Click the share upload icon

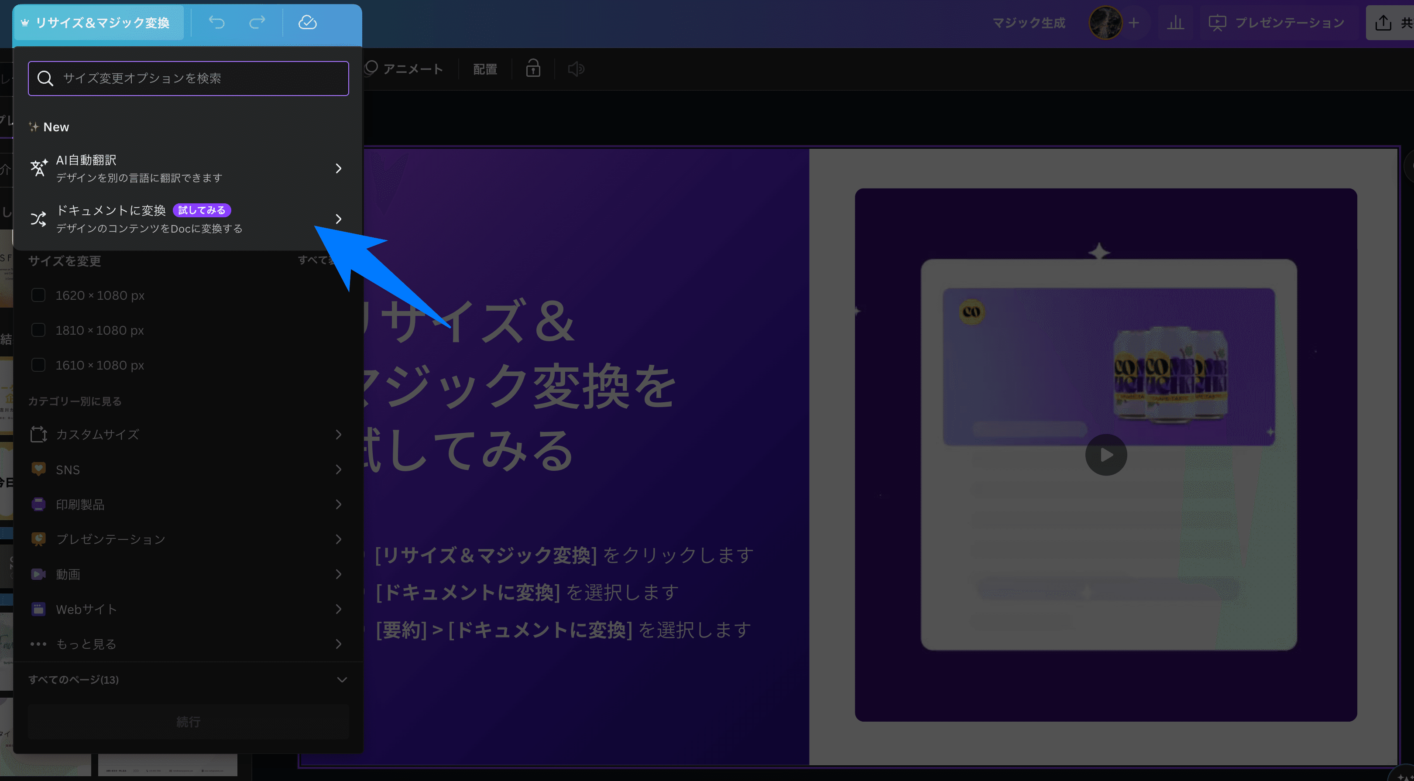(x=1383, y=23)
